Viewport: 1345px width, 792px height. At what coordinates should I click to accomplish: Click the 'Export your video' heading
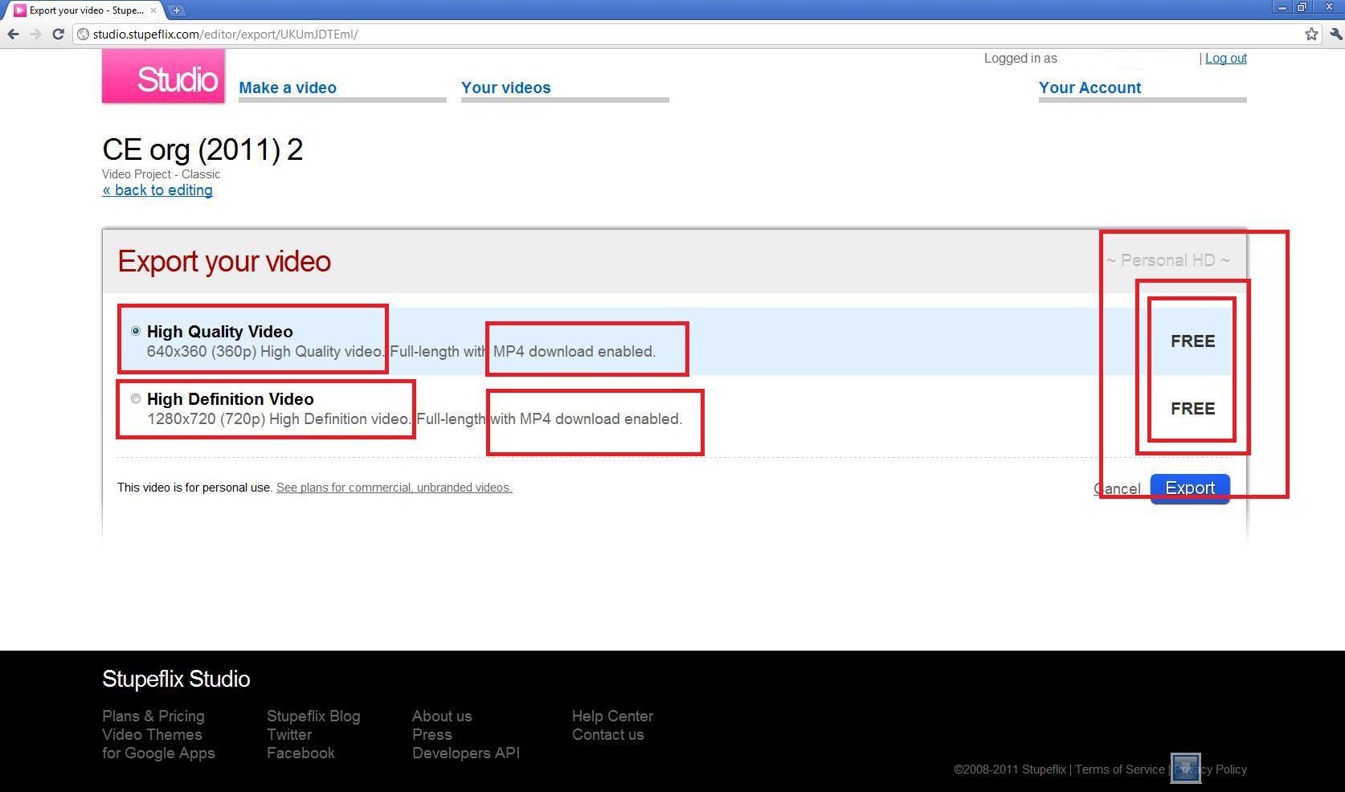click(x=224, y=261)
